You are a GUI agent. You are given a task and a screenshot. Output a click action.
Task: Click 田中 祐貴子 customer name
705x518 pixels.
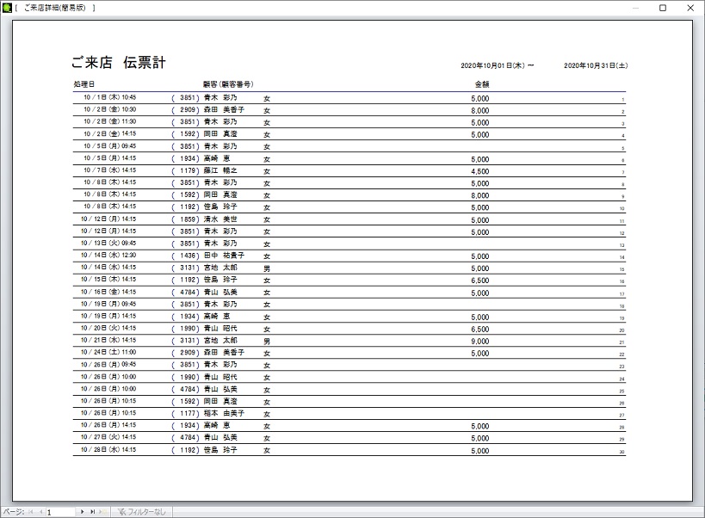224,256
